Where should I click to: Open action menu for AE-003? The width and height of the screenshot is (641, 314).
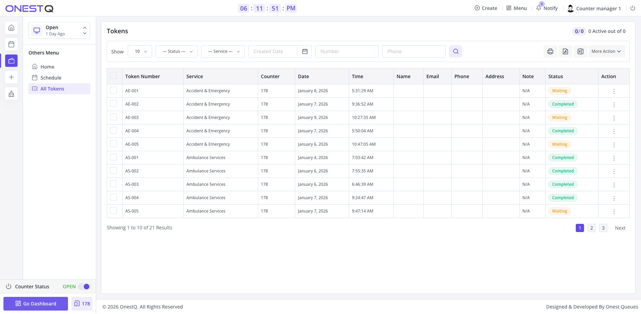614,118
